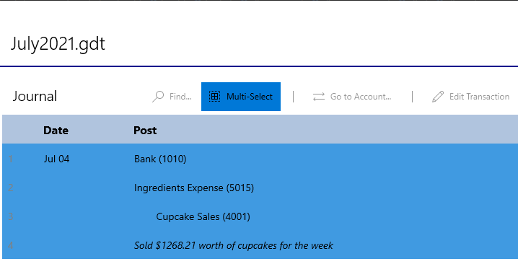Click the Edit Transaction pencil icon
The width and height of the screenshot is (518, 264).
pyautogui.click(x=438, y=97)
